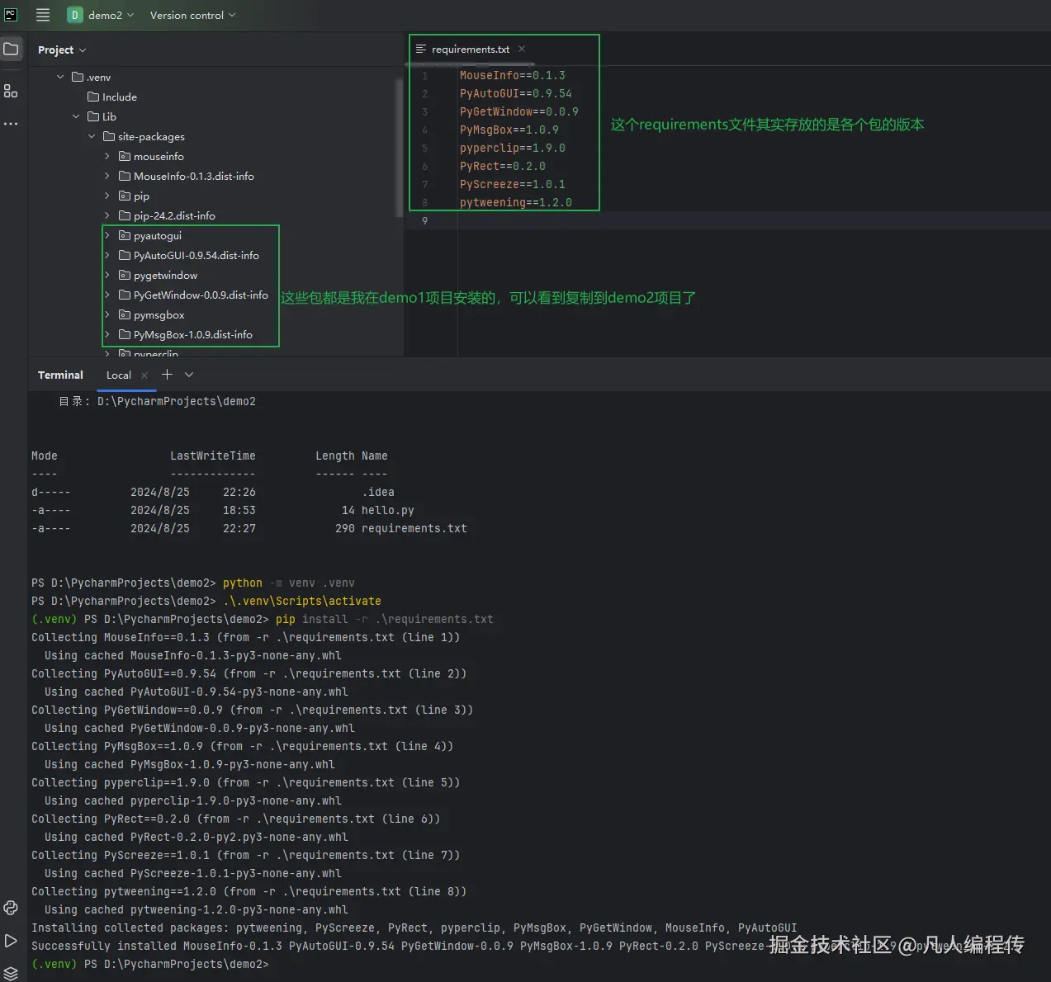
Task: Open terminal shell options dropdown
Action: pyautogui.click(x=189, y=375)
